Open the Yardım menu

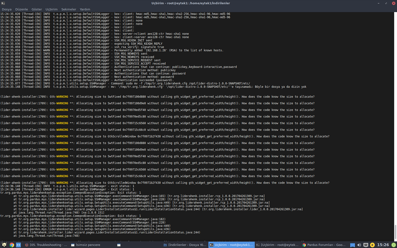[85, 9]
